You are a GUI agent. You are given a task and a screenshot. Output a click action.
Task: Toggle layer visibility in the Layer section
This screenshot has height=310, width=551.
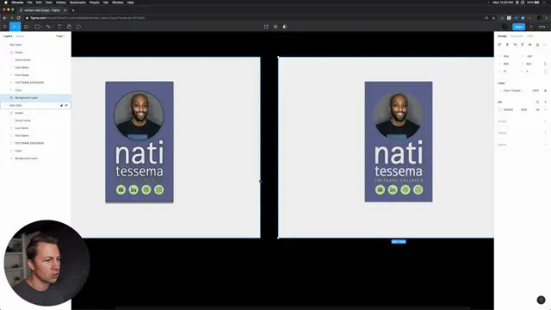pyautogui.click(x=545, y=90)
